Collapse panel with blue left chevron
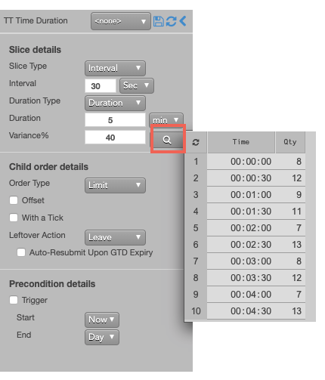The image size is (325, 380). click(183, 21)
